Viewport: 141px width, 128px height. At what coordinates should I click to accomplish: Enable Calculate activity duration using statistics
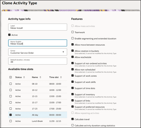click(73, 125)
